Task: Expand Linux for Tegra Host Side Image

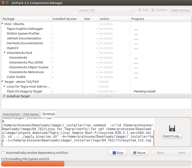Action: pos(5,87)
